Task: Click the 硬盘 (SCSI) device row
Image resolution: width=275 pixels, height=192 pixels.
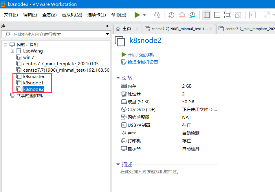Action: point(169,102)
